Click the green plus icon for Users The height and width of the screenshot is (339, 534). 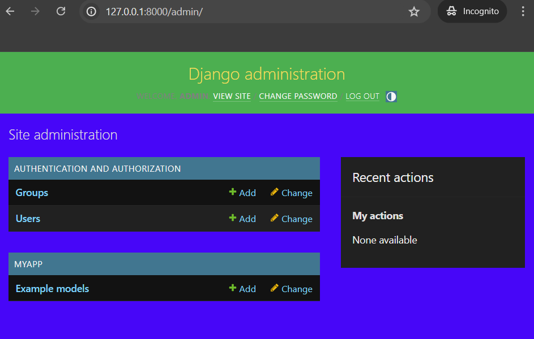click(x=233, y=218)
